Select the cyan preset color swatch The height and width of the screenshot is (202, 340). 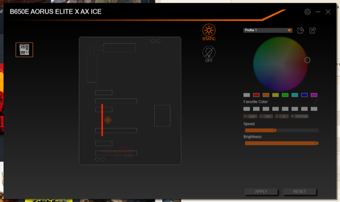pos(295,95)
